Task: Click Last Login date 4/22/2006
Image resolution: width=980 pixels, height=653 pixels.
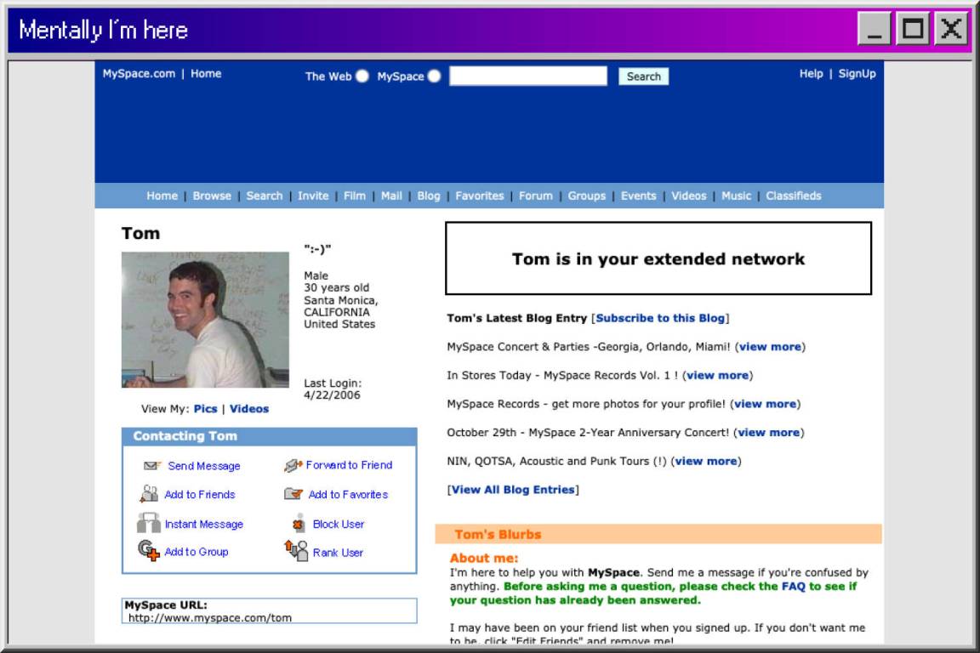Action: coord(332,395)
